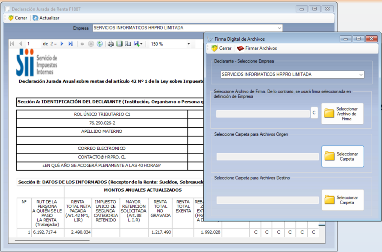The image size is (382, 252).
Task: Click the 1.992.028 value in report row
Action: point(210,232)
